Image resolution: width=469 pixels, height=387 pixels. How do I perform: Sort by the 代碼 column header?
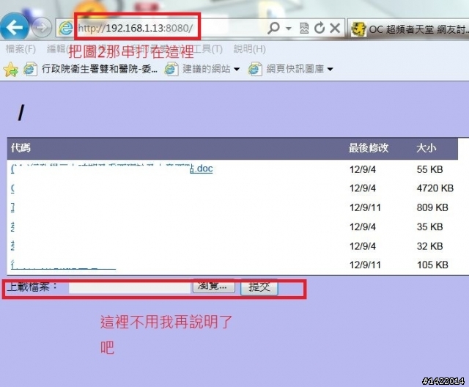point(21,148)
